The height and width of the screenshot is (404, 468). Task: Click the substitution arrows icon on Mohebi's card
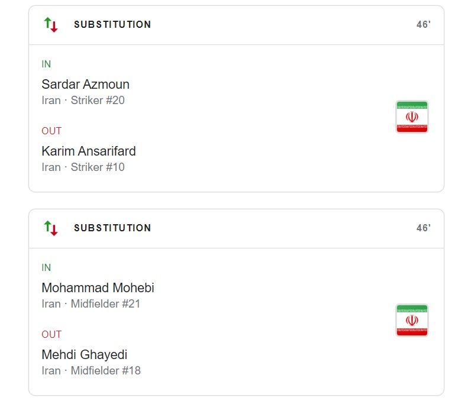(51, 228)
